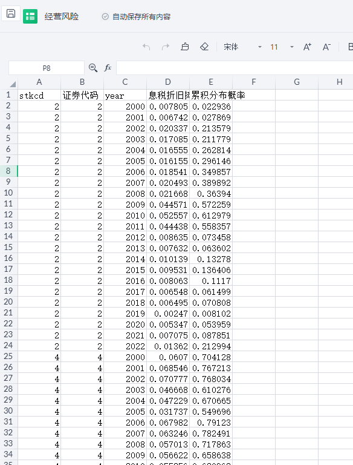The height and width of the screenshot is (465, 353).
Task: Click into the formula bar input
Action: (235, 68)
